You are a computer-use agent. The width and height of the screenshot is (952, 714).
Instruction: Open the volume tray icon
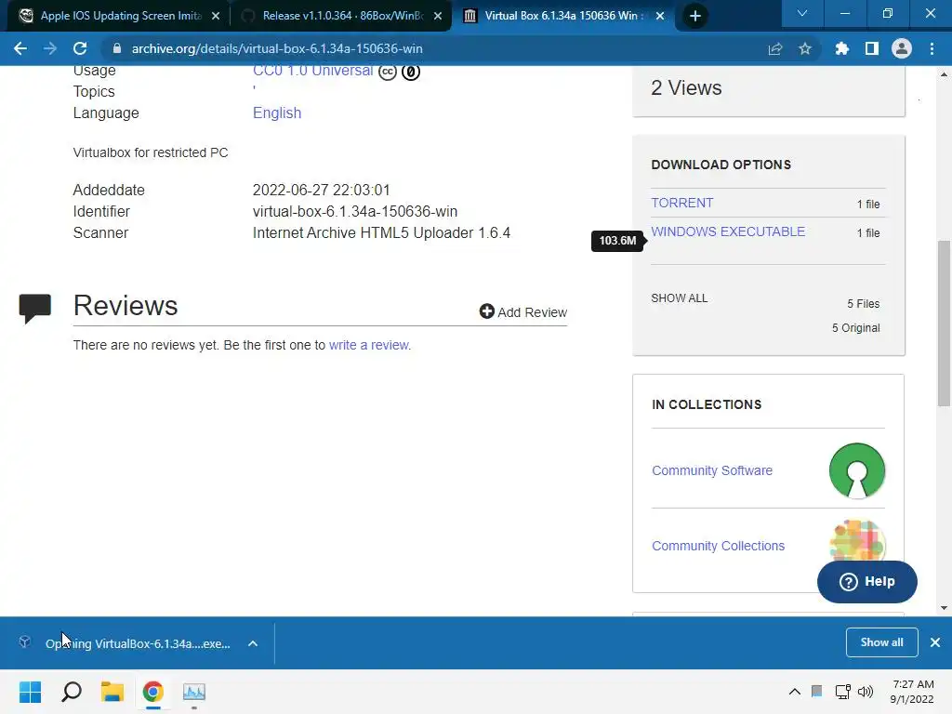(x=866, y=692)
